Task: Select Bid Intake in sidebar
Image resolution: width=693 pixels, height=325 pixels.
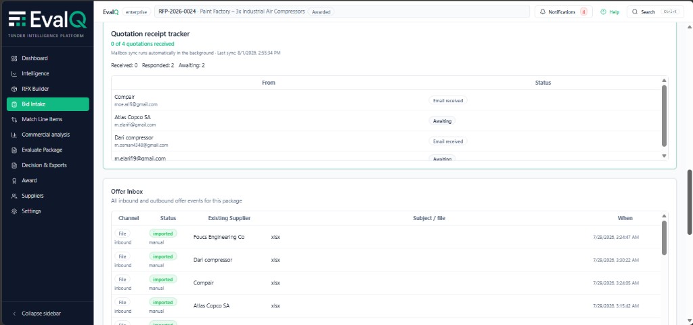Action: click(47, 104)
